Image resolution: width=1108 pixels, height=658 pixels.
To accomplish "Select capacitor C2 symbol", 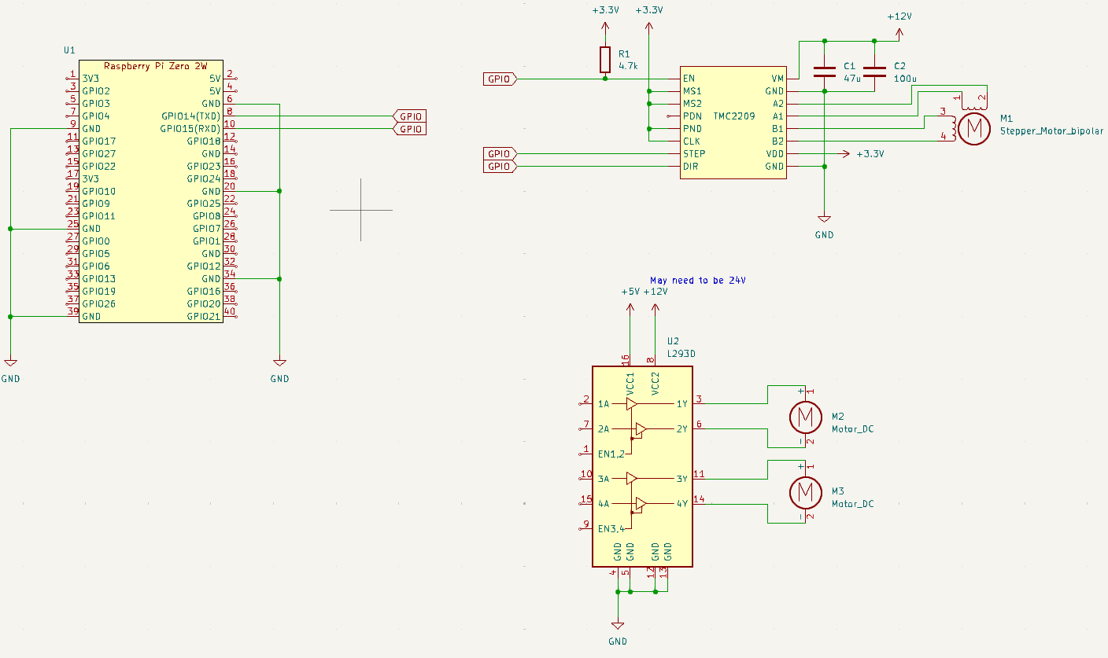I will tap(874, 72).
